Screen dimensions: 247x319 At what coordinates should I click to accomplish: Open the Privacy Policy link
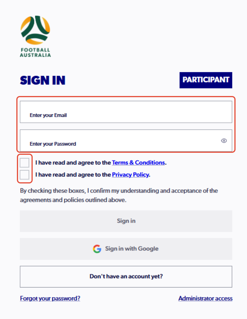130,175
